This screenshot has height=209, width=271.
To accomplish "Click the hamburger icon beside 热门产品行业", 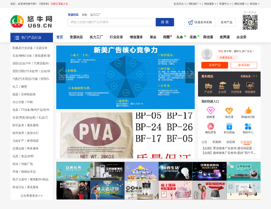I will click(x=17, y=38).
